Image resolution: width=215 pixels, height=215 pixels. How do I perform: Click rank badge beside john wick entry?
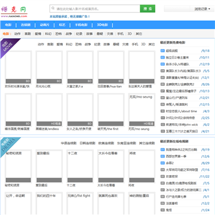pyautogui.click(x=162, y=124)
